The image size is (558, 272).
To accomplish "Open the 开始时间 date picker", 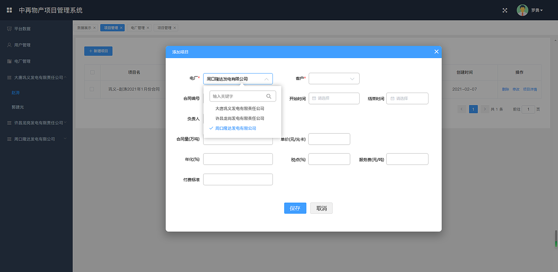I will (x=334, y=98).
